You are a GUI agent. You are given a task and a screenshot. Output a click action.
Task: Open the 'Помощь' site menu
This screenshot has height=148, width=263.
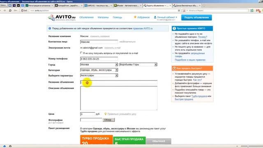click(x=118, y=17)
